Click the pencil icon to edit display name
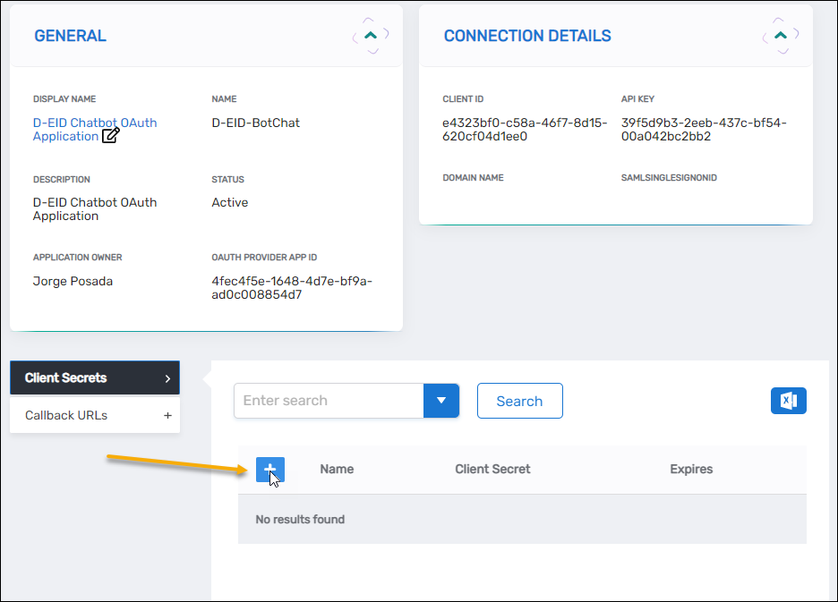Viewport: 838px width, 602px height. pos(108,136)
